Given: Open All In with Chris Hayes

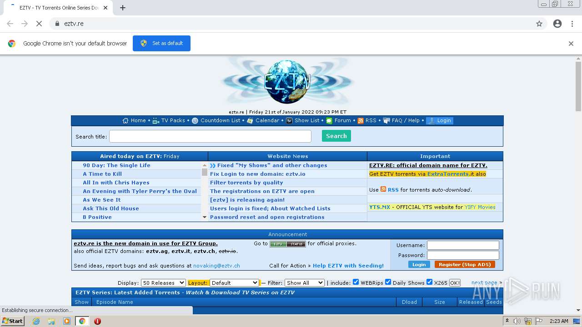Looking at the screenshot, I should (x=116, y=183).
